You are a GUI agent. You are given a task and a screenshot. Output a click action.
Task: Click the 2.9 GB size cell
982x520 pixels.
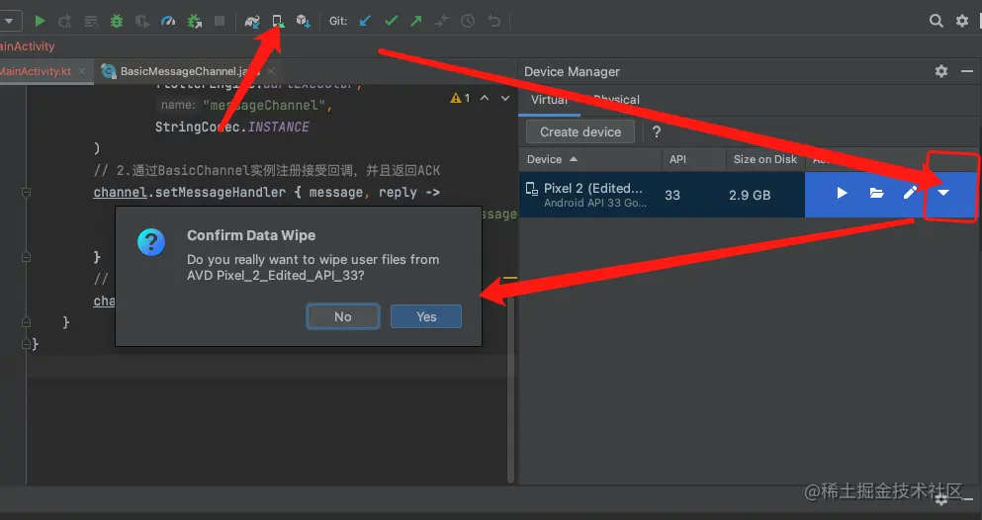750,195
